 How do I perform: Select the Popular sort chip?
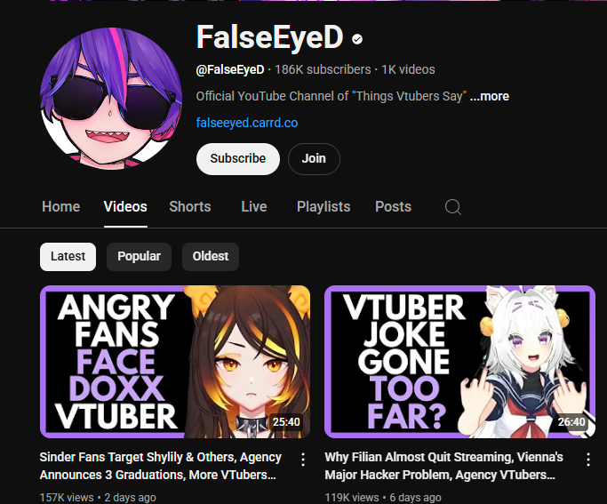(x=139, y=257)
